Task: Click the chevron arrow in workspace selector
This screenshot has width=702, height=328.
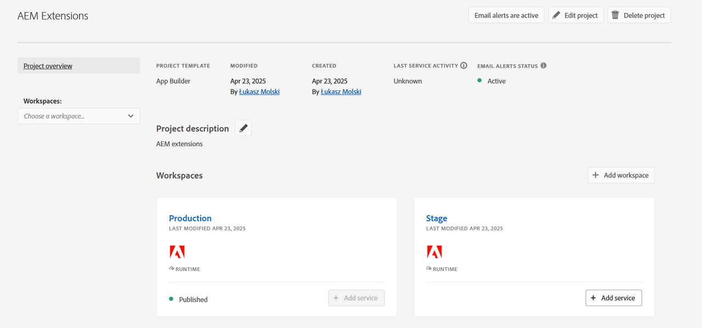Action: point(131,116)
